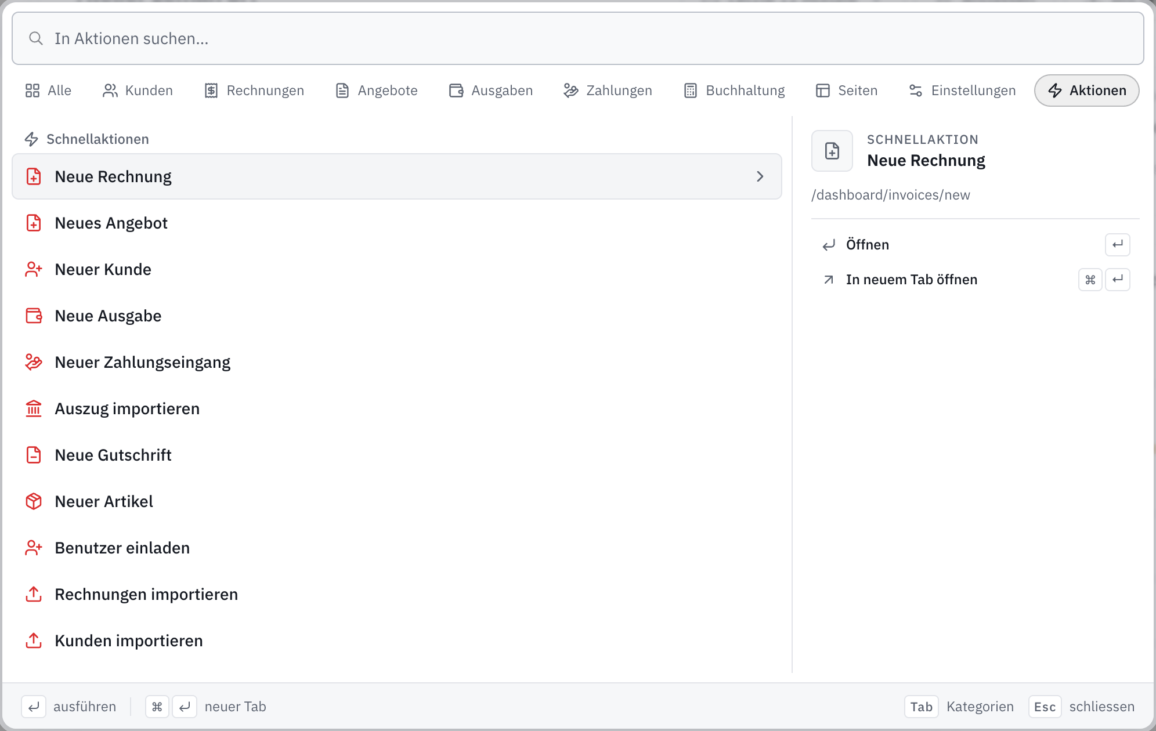The image size is (1156, 731).
Task: Focus the In Aktionen suchen search field
Action: [578, 38]
